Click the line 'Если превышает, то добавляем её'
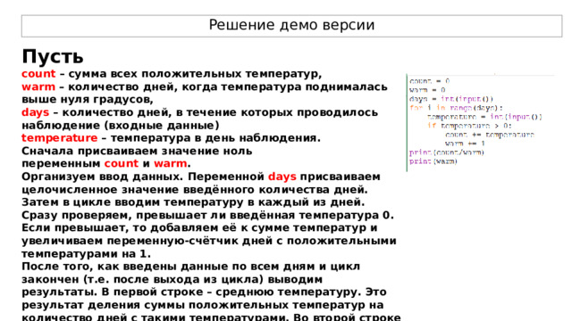The width and height of the screenshot is (572, 321). (x=199, y=228)
